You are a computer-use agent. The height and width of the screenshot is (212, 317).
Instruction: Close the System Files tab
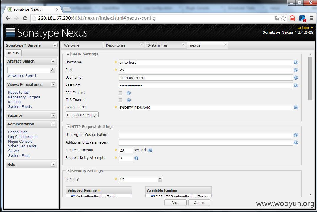184,45
